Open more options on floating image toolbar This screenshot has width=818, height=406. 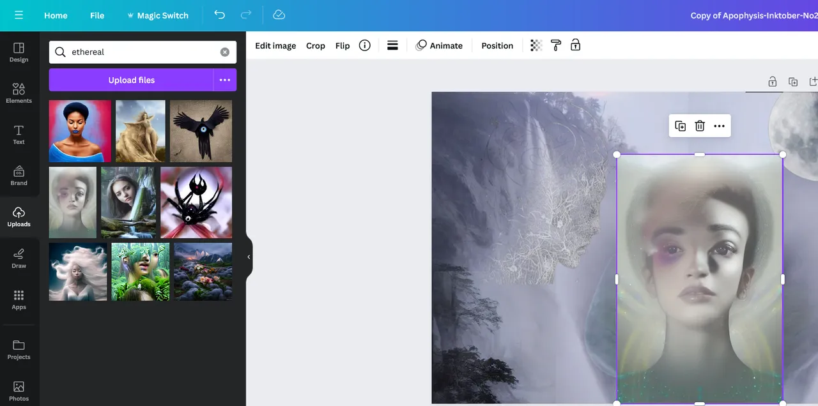719,126
